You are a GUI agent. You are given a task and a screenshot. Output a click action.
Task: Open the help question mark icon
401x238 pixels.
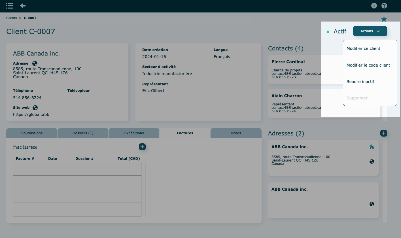point(384,6)
